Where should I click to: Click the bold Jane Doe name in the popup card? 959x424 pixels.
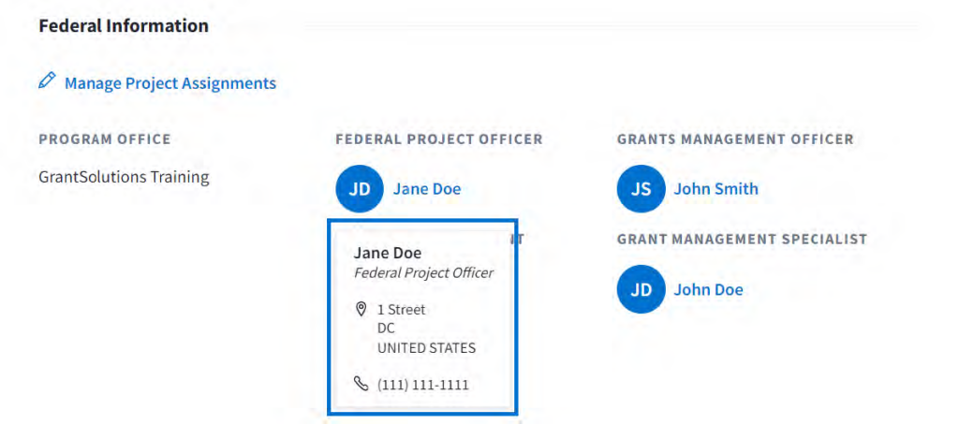pyautogui.click(x=387, y=253)
